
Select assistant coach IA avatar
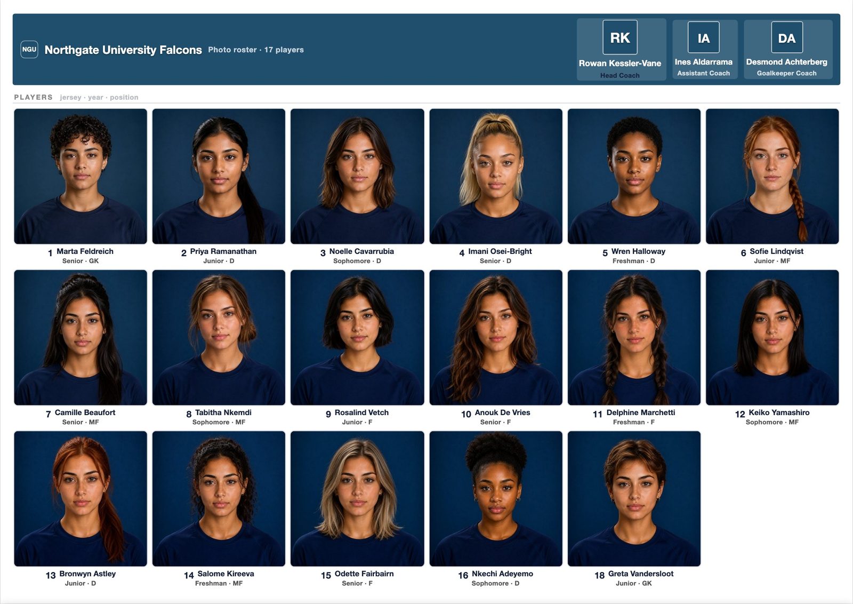[x=704, y=37]
